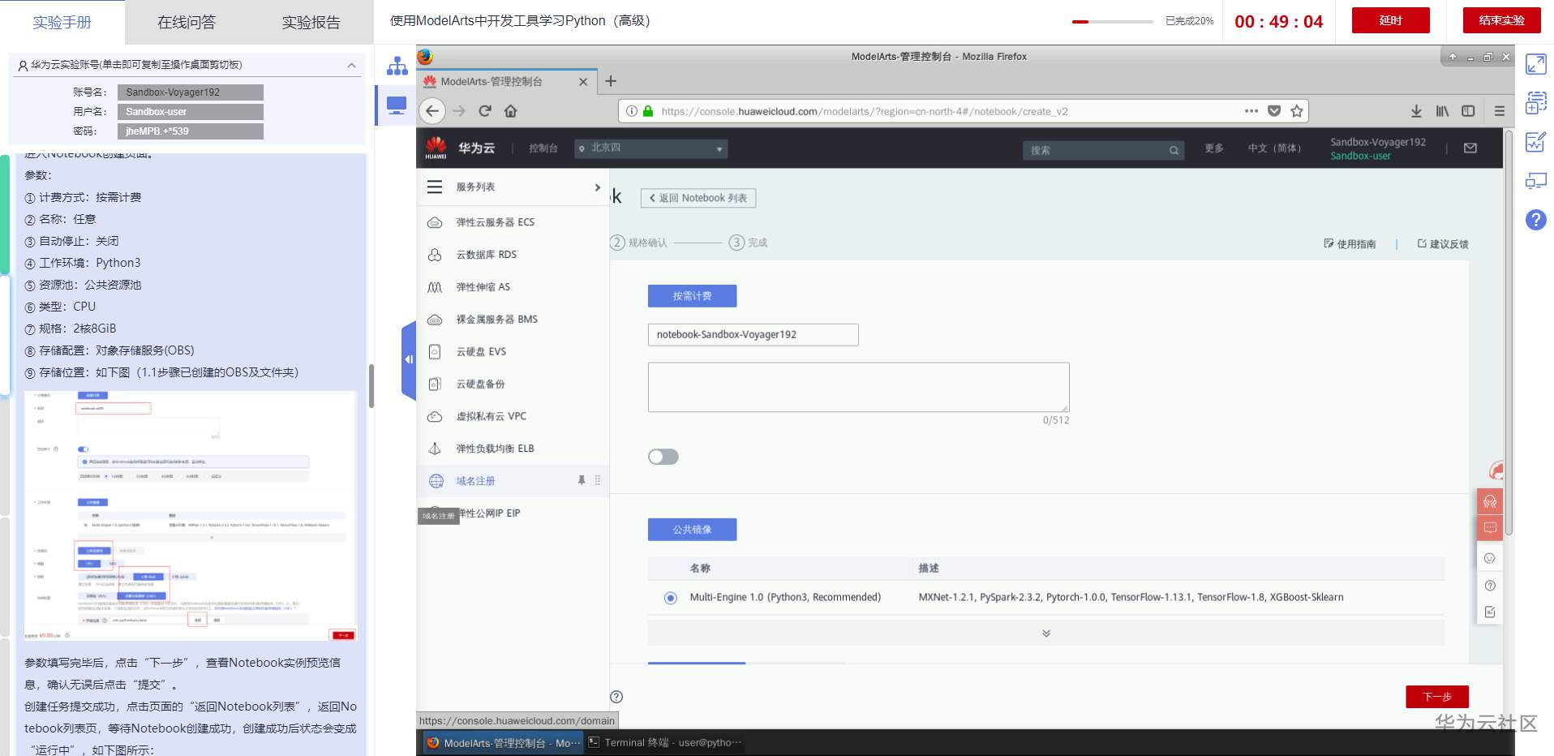
Task: Collapse the Huawei lab account panel
Action: click(351, 65)
